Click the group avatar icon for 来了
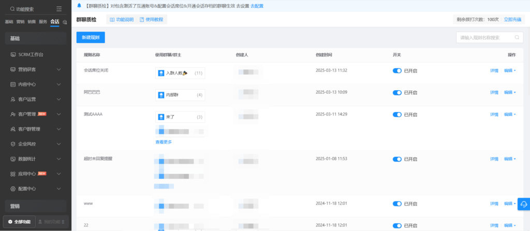The width and height of the screenshot is (530, 231). [x=161, y=117]
